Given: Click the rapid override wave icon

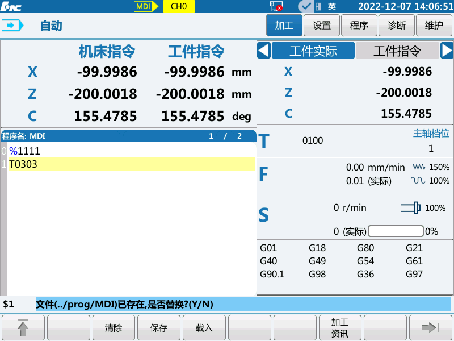Looking at the screenshot, I should point(418,181).
